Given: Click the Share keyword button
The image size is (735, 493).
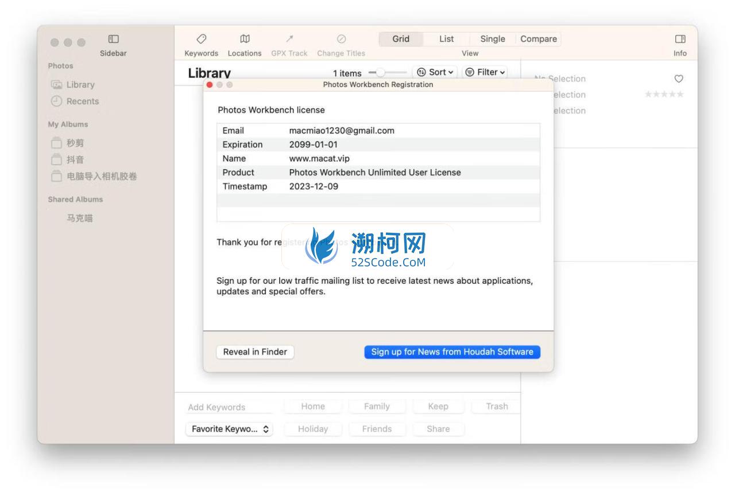Looking at the screenshot, I should coord(438,429).
